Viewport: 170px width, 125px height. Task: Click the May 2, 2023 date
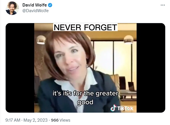tap(35, 120)
